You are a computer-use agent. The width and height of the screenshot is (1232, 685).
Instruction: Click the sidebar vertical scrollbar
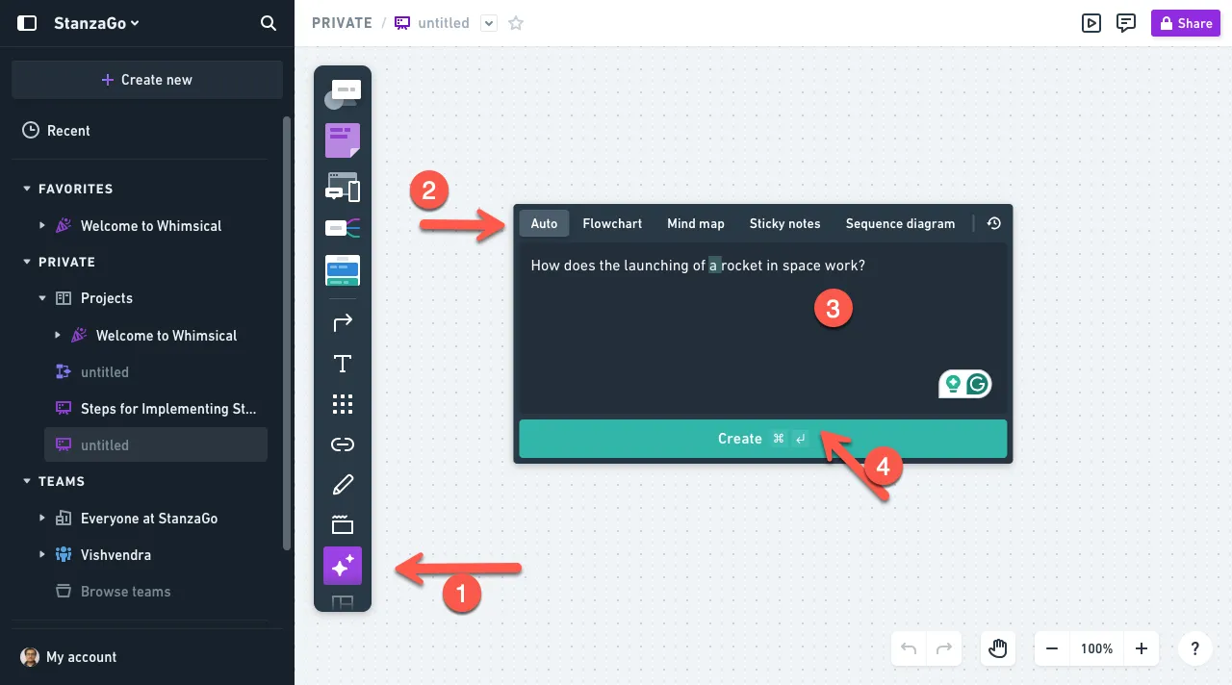[286, 334]
